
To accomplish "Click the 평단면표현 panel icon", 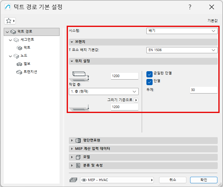I will tap(78, 141).
